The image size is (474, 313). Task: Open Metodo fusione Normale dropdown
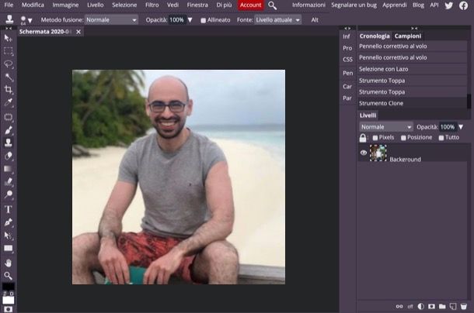click(x=111, y=20)
